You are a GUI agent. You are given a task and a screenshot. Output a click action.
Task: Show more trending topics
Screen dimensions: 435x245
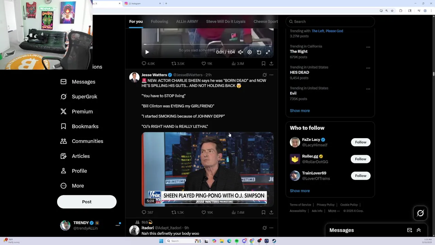coord(300,111)
